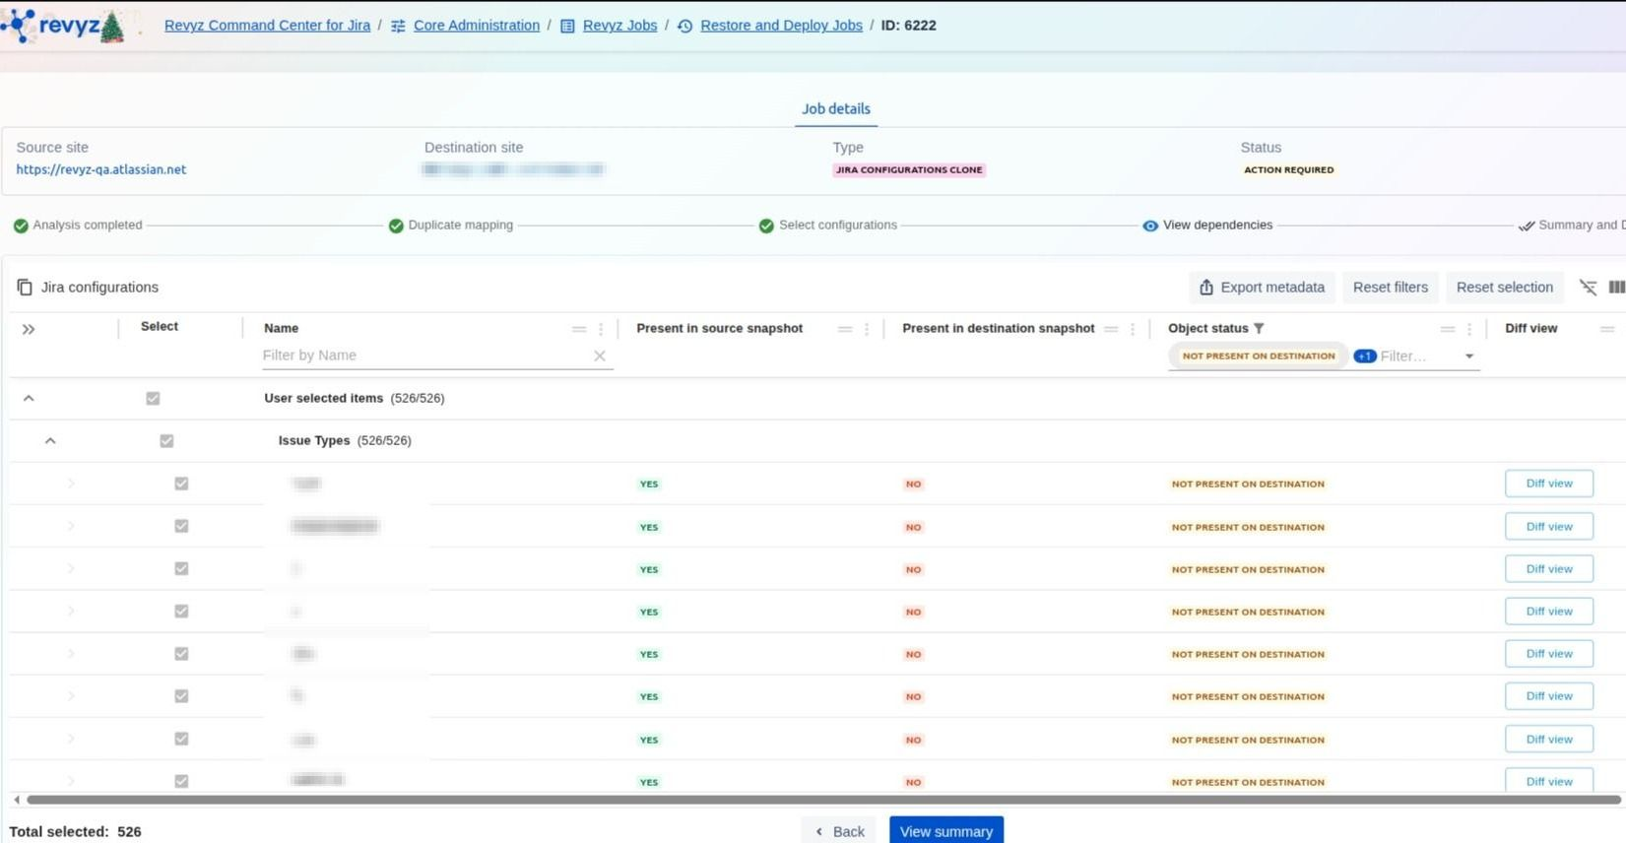Image resolution: width=1626 pixels, height=843 pixels.
Task: Open the Restore and Deploy Jobs breadcrumb link
Action: coord(780,26)
